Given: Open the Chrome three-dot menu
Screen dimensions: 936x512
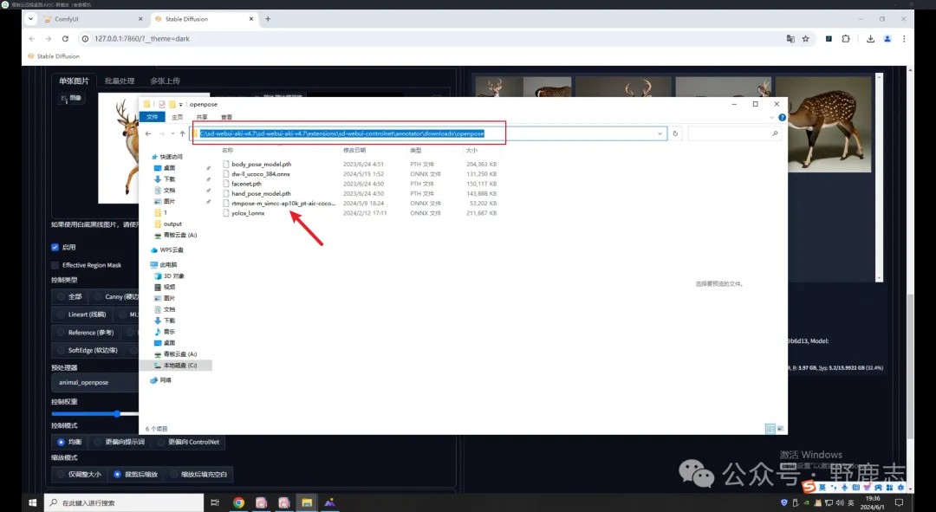Looking at the screenshot, I should [x=904, y=39].
